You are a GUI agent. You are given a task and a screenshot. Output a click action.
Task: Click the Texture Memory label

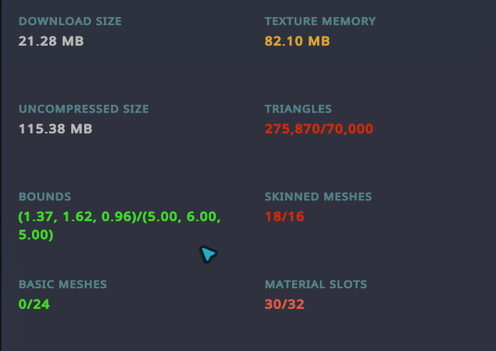320,21
